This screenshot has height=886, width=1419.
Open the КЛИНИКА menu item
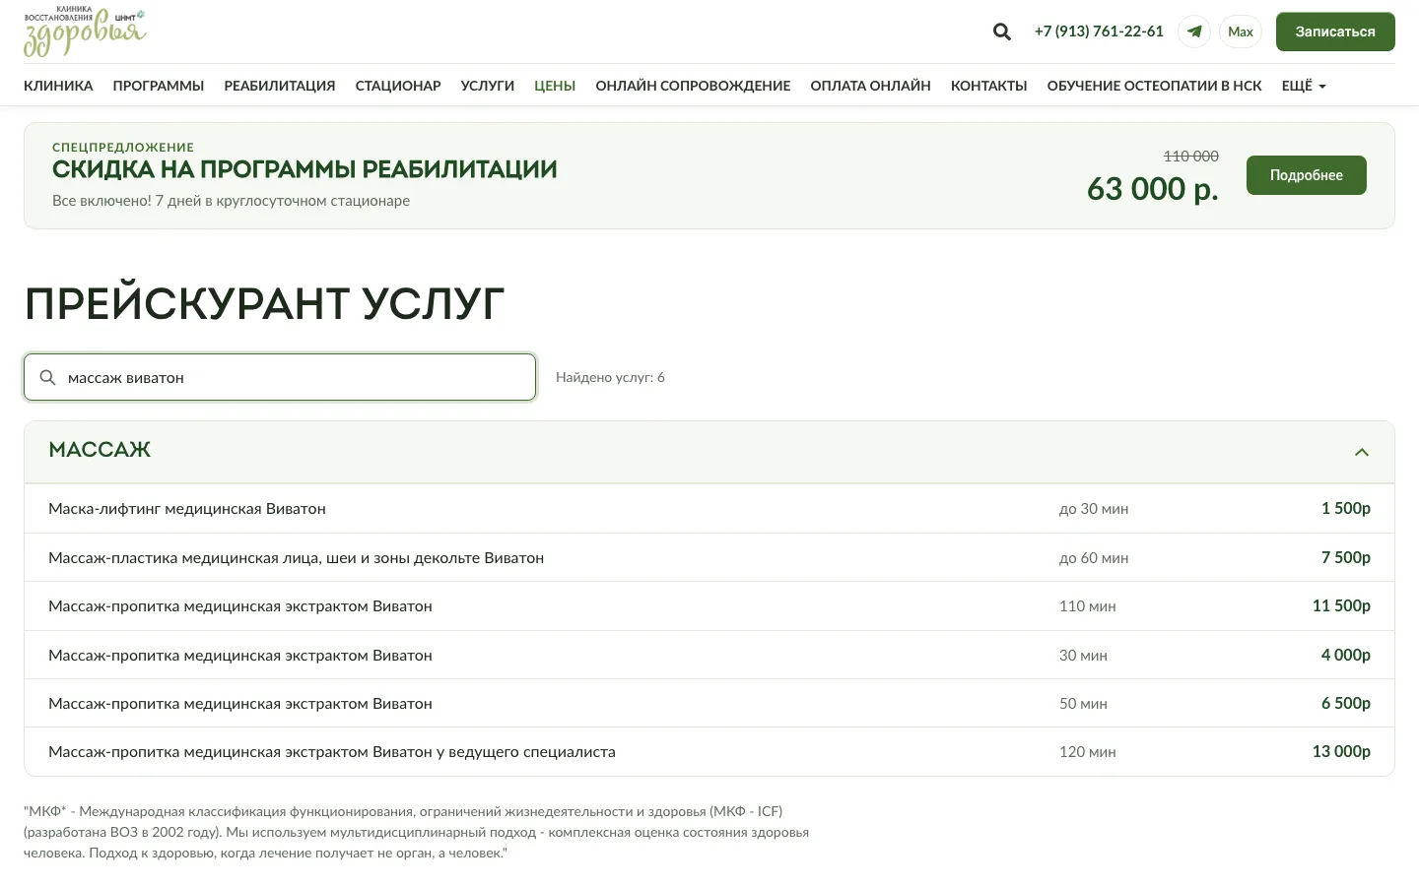[x=58, y=86]
